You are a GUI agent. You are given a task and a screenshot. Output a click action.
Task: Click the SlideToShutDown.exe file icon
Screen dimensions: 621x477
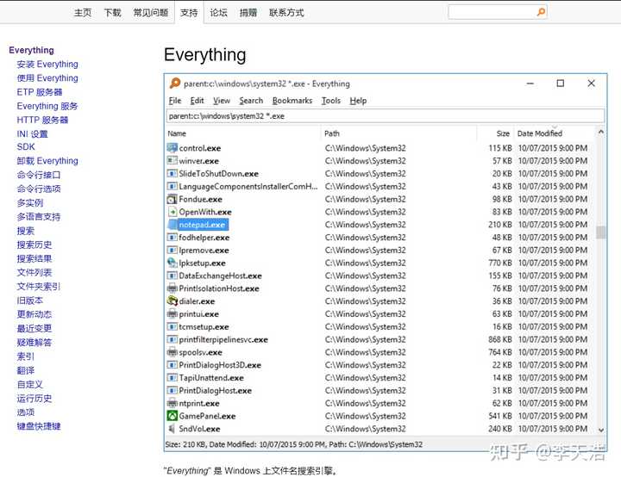(172, 174)
